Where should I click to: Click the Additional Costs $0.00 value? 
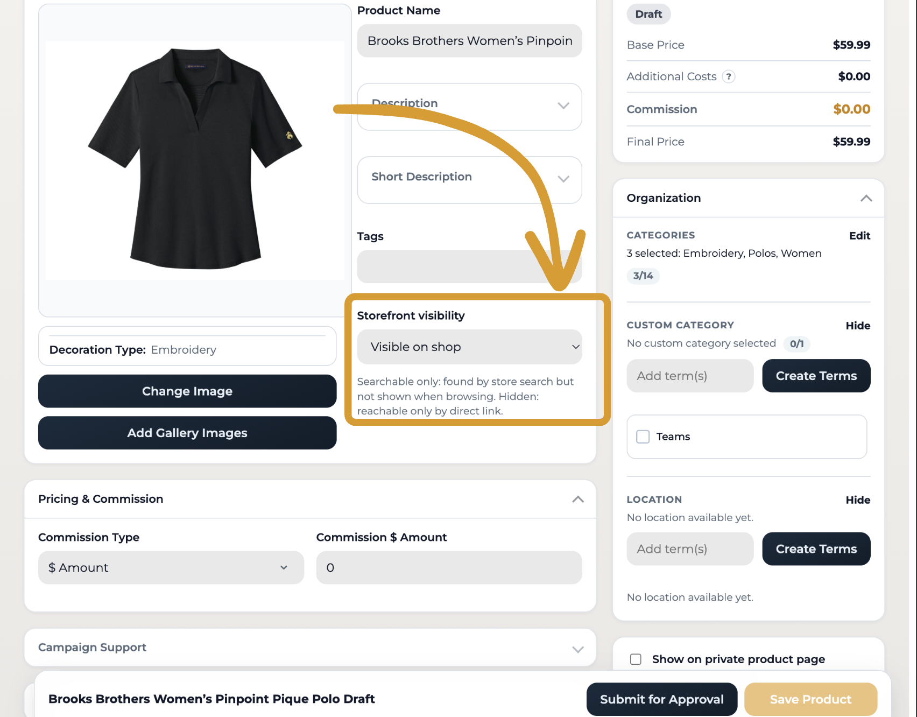854,76
